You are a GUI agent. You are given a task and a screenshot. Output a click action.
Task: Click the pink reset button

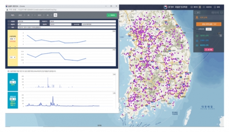208,50
